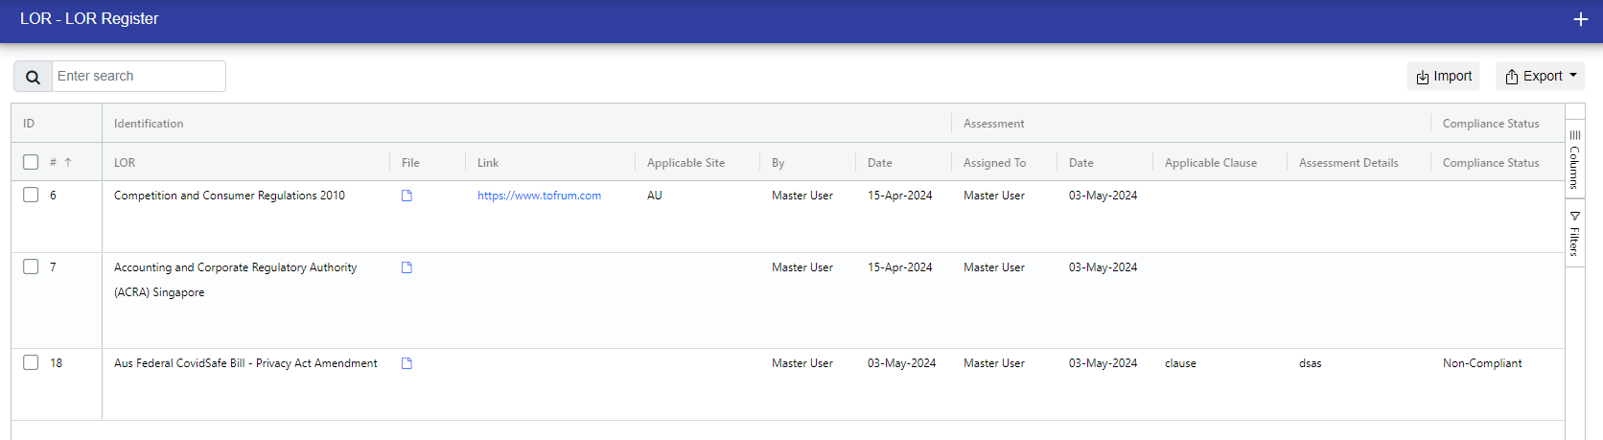Open the tofrum.com link

(539, 196)
